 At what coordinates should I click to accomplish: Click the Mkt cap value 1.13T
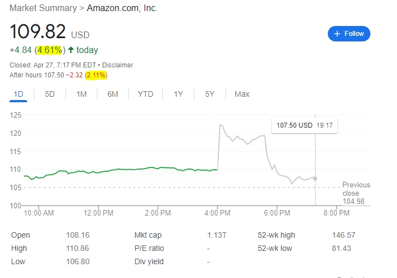pyautogui.click(x=216, y=235)
